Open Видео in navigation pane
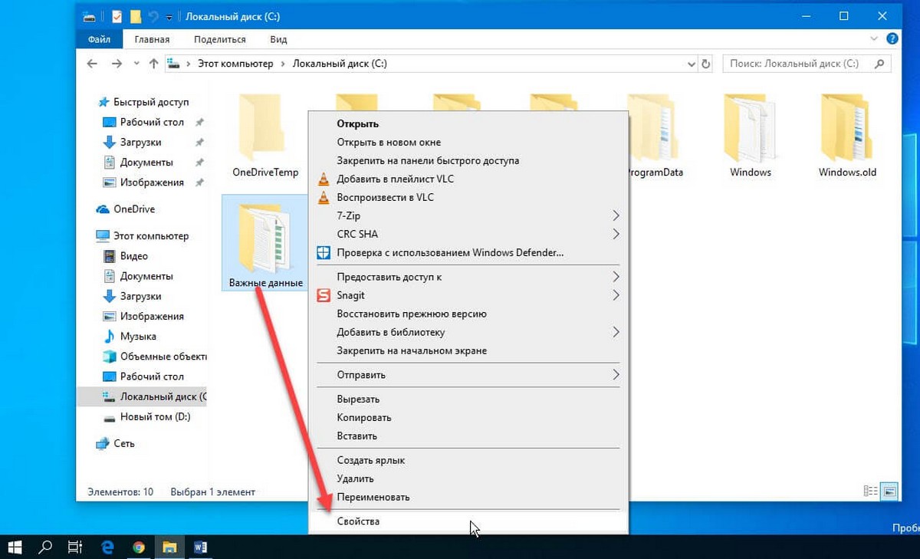Screen dimensions: 920x559 134,256
